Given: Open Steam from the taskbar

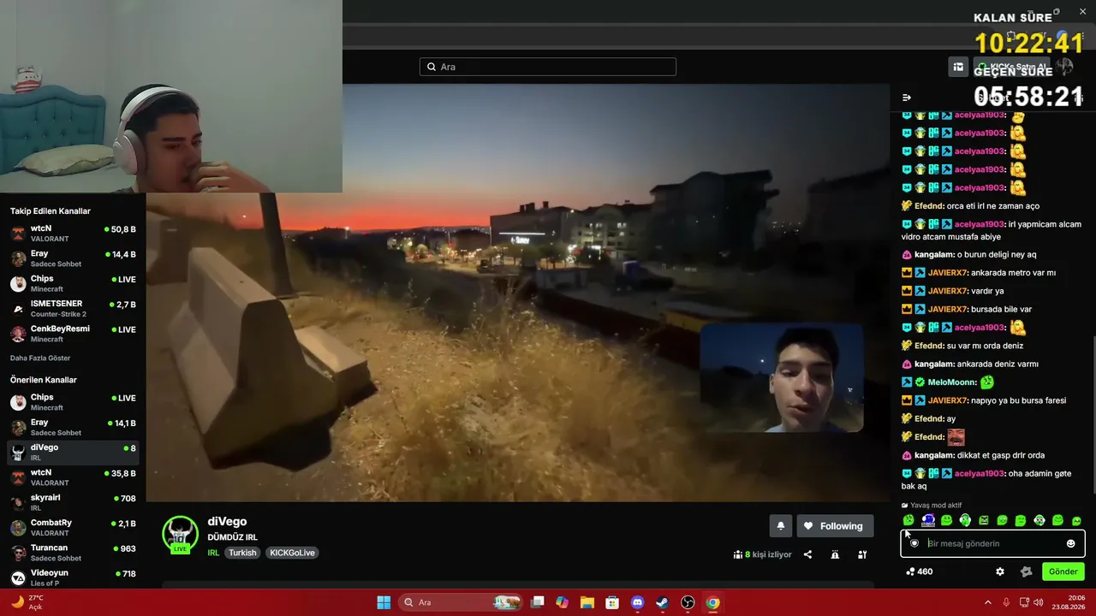Looking at the screenshot, I should pos(662,602).
